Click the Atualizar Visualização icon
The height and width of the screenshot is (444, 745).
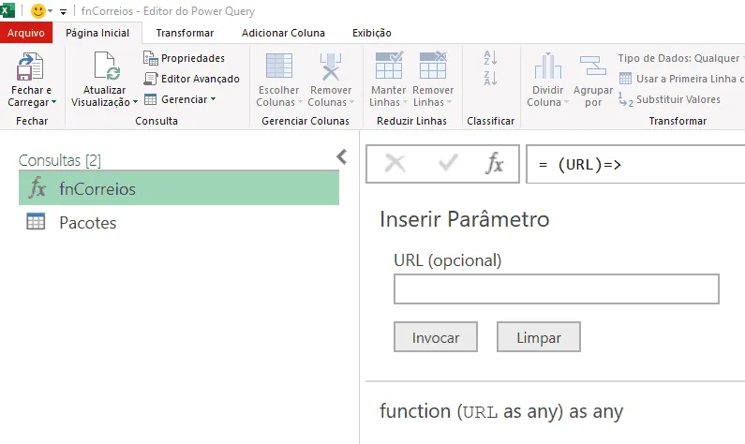[x=107, y=66]
